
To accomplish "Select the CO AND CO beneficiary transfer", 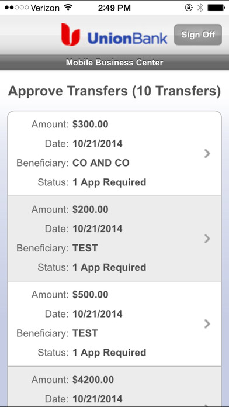I will (x=114, y=153).
